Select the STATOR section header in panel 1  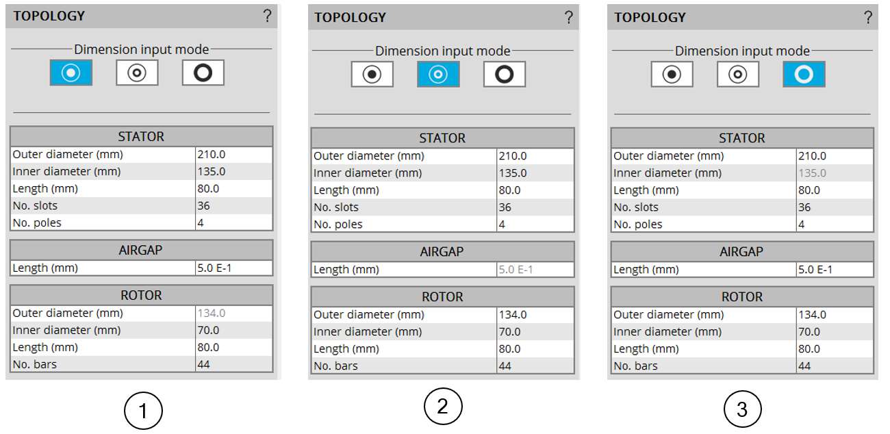tap(141, 136)
